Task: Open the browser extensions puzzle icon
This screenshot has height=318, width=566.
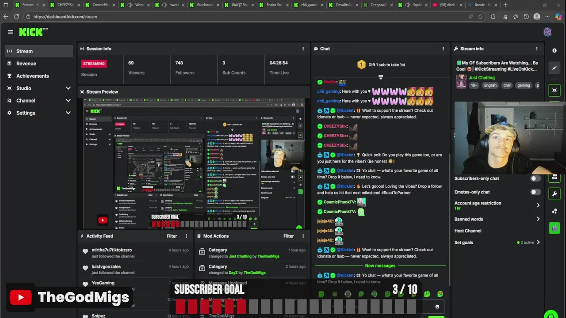Action: (x=493, y=16)
